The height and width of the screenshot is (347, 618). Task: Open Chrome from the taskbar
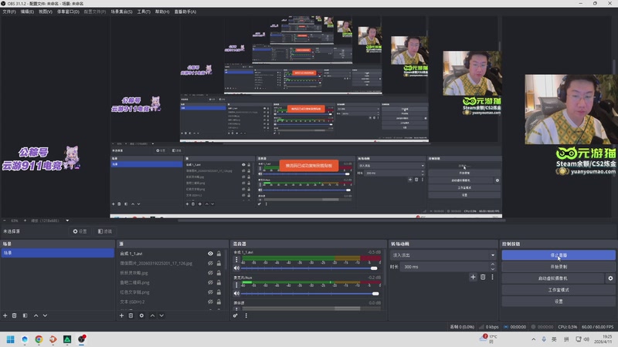pyautogui.click(x=39, y=339)
